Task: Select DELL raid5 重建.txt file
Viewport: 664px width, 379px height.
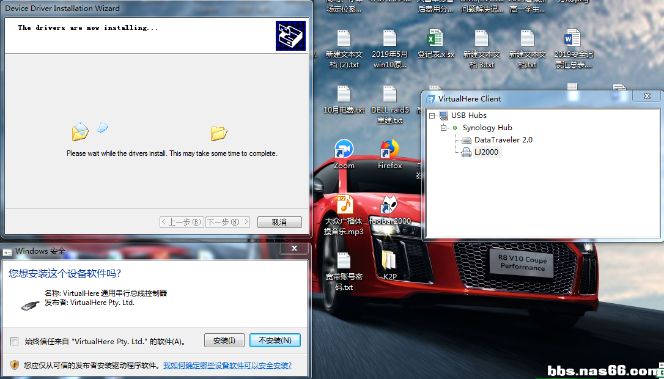Action: (x=389, y=105)
